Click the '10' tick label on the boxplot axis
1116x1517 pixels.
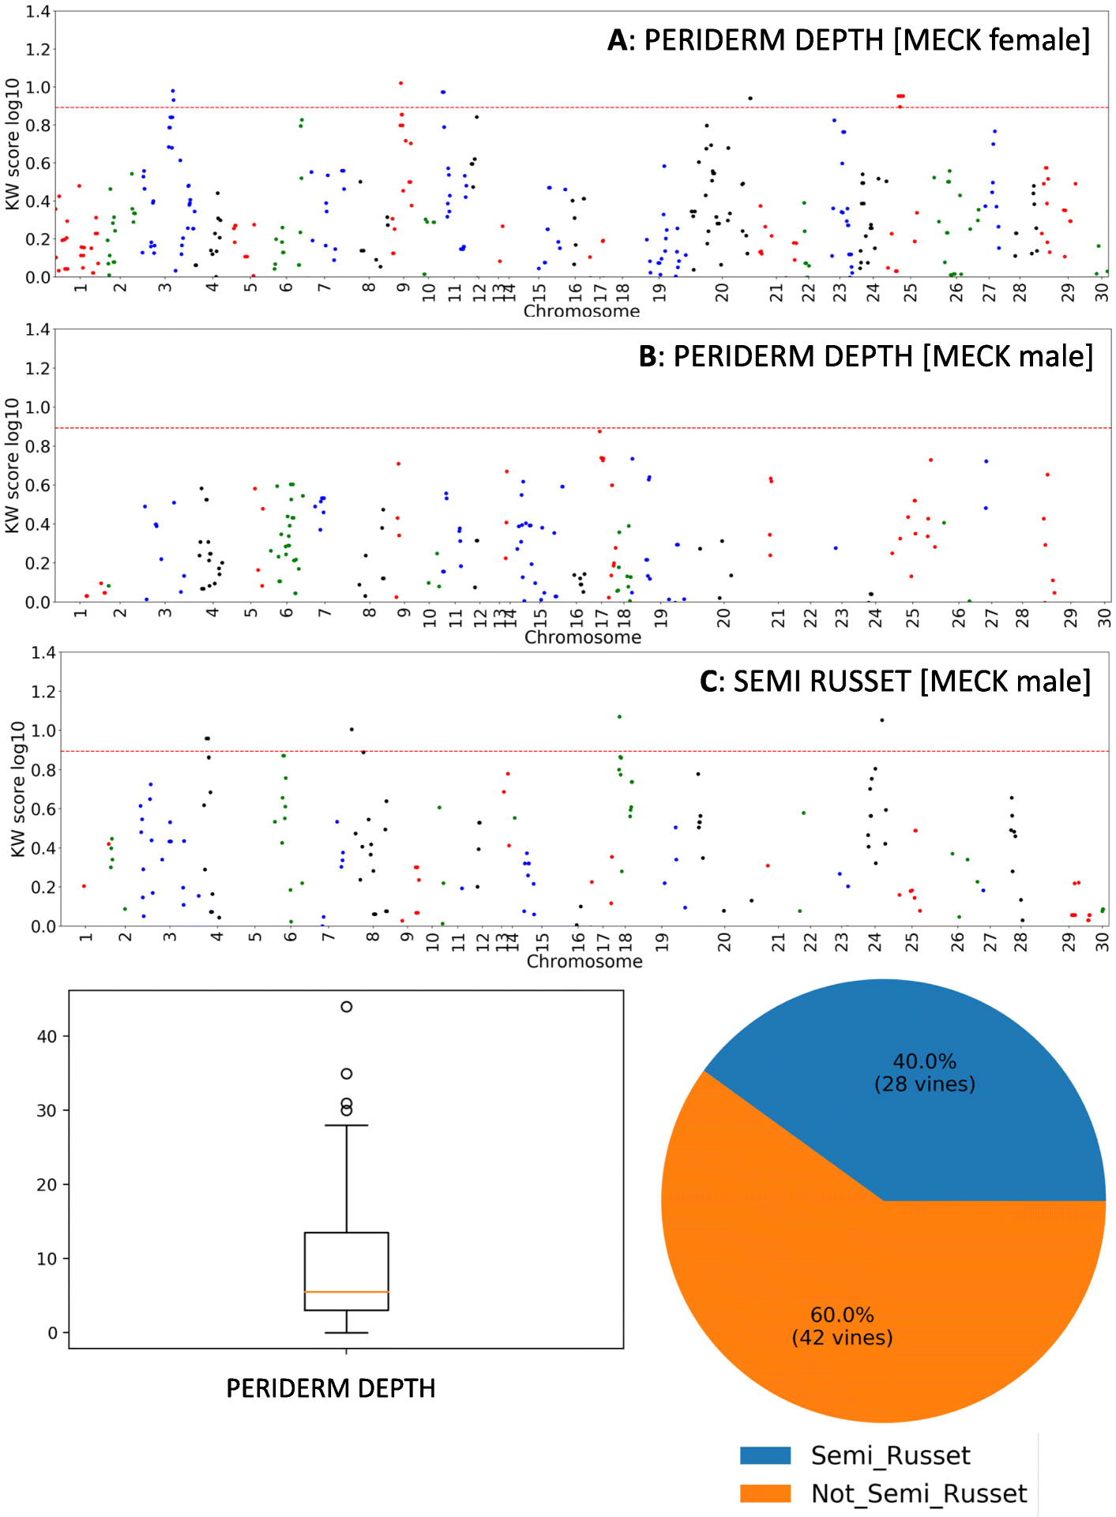pyautogui.click(x=47, y=1259)
